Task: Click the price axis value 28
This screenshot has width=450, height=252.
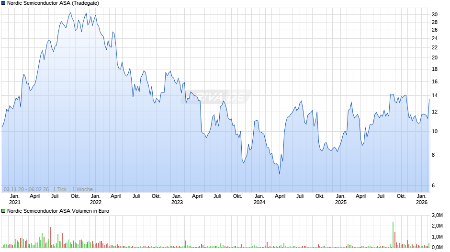Action: coord(435,23)
